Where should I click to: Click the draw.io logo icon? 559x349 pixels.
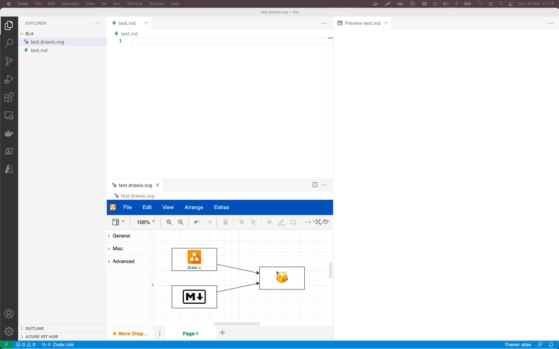[112, 207]
